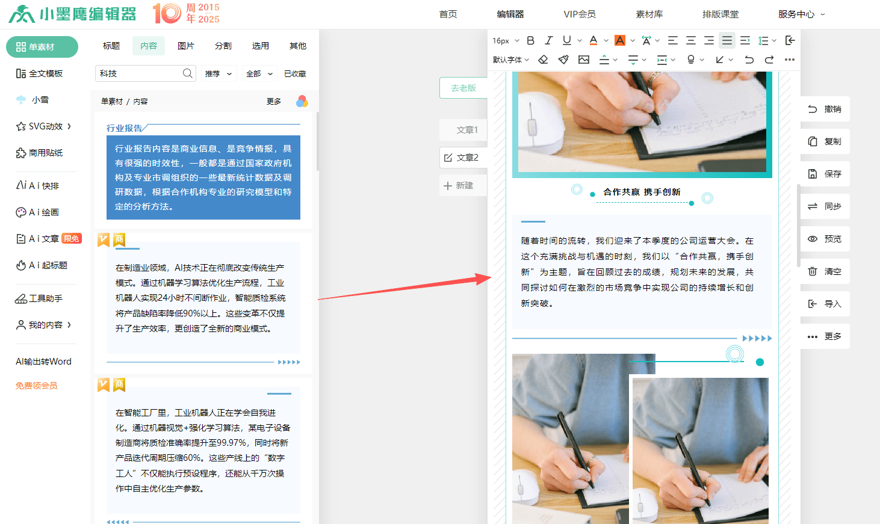Click the undo arrow in editor toolbar

click(749, 60)
